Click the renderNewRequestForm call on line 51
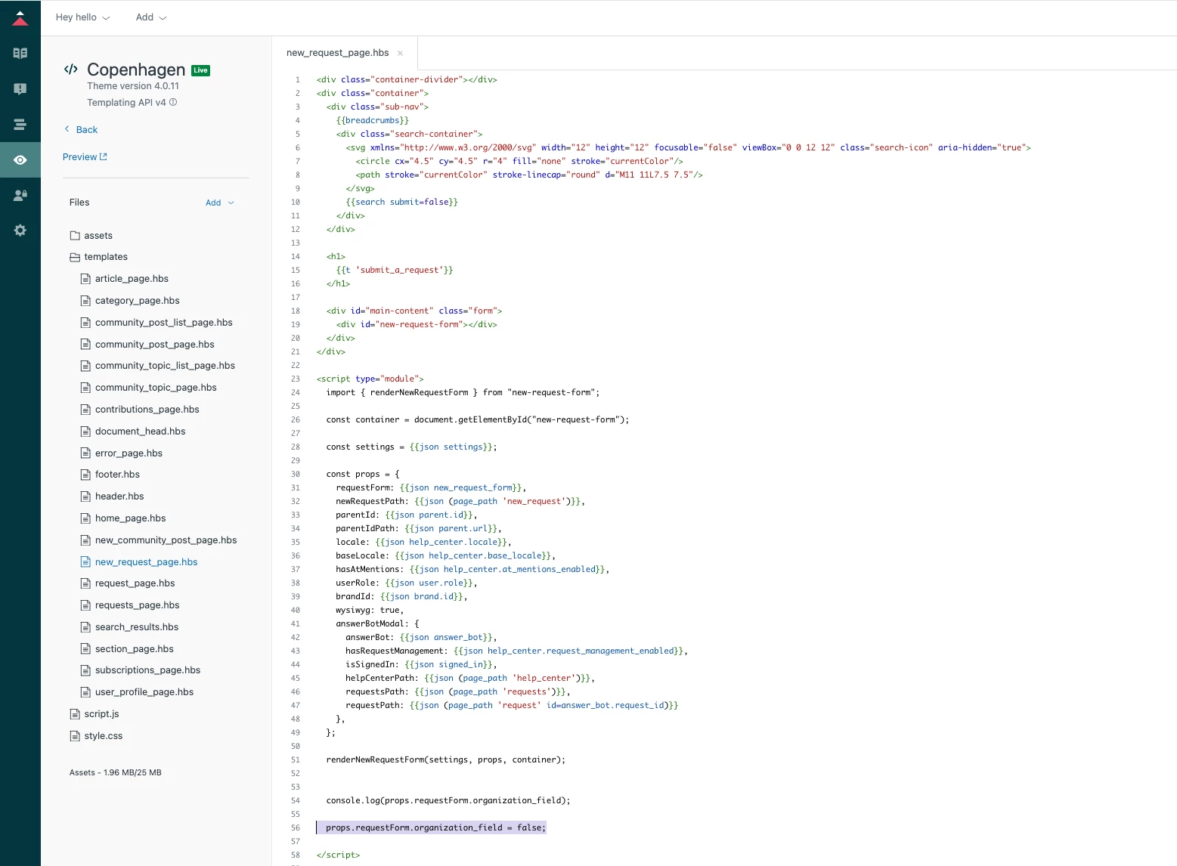This screenshot has width=1177, height=866. pos(445,760)
